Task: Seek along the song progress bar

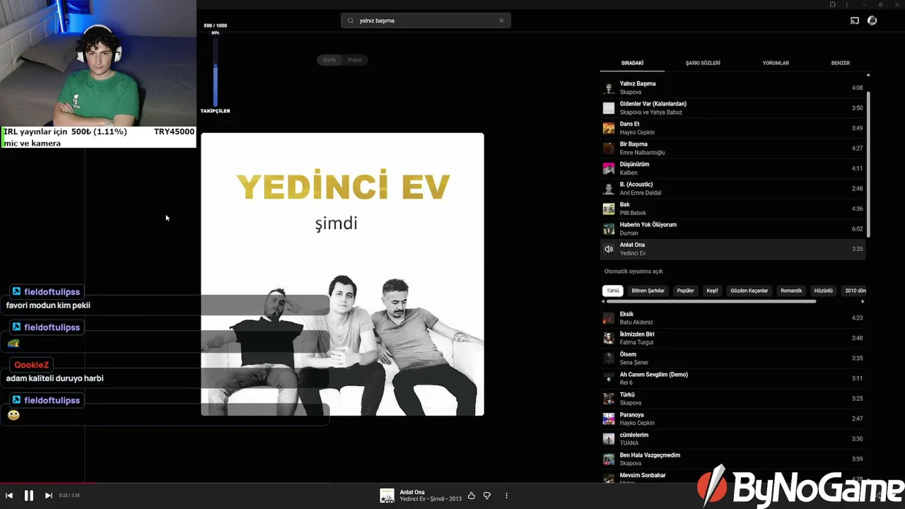Action: coord(452,484)
